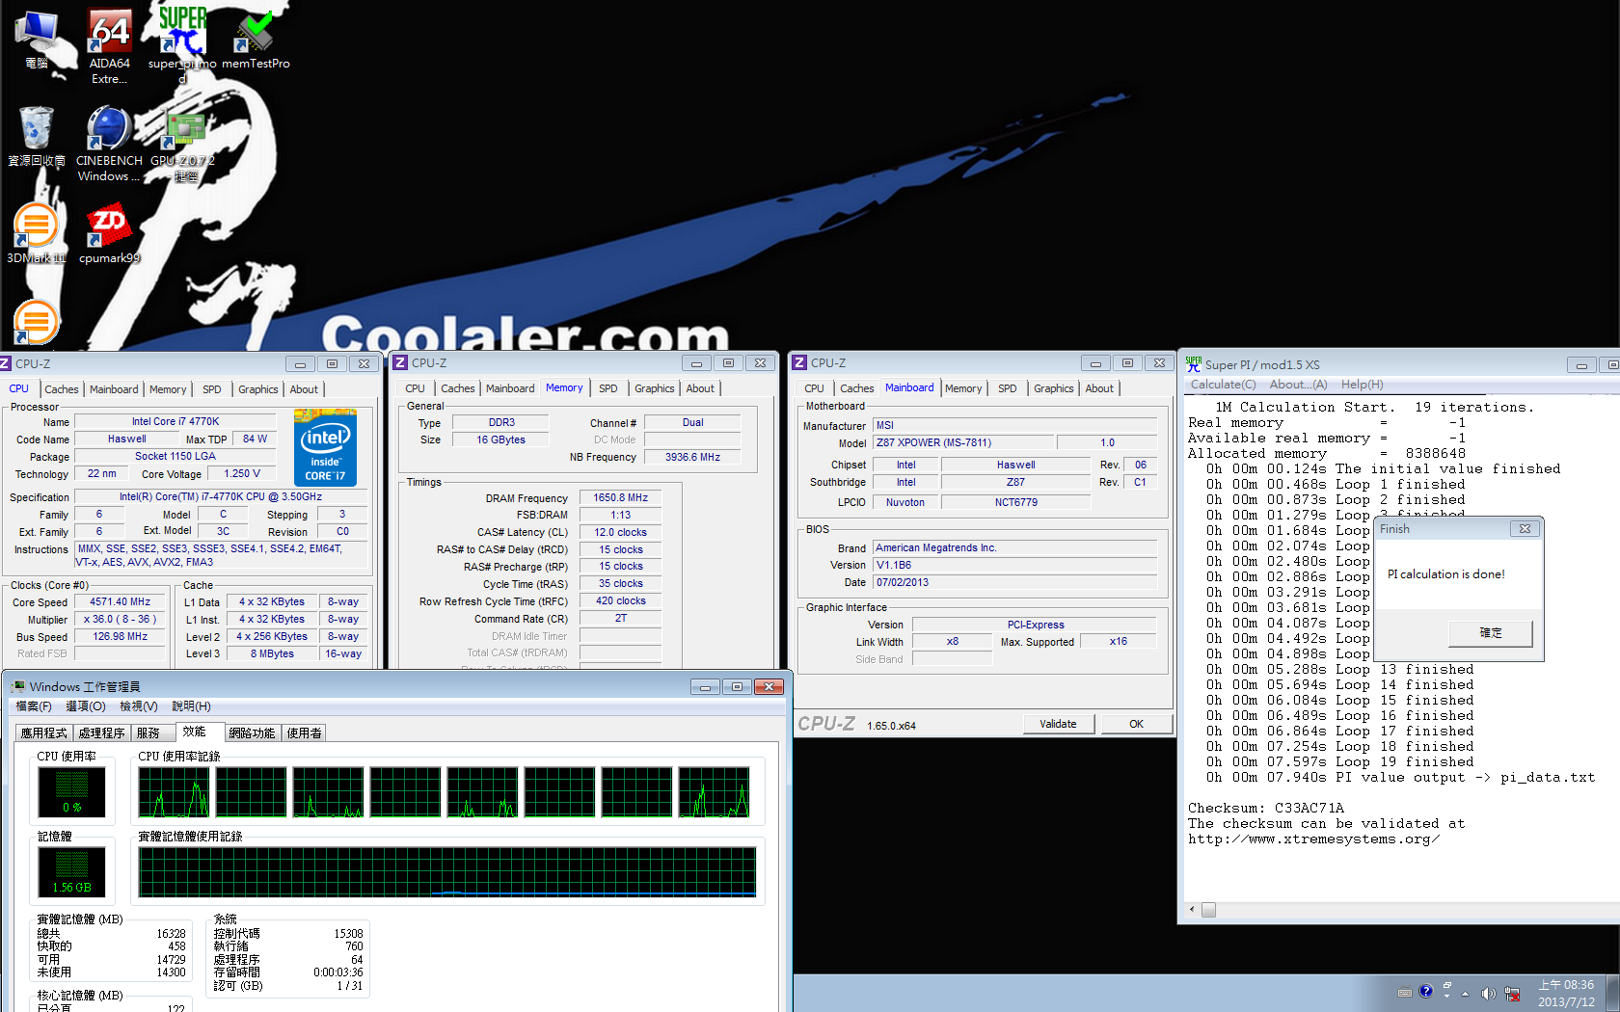
Task: Open 檔案(F) menu in Task Manager
Action: tap(34, 706)
